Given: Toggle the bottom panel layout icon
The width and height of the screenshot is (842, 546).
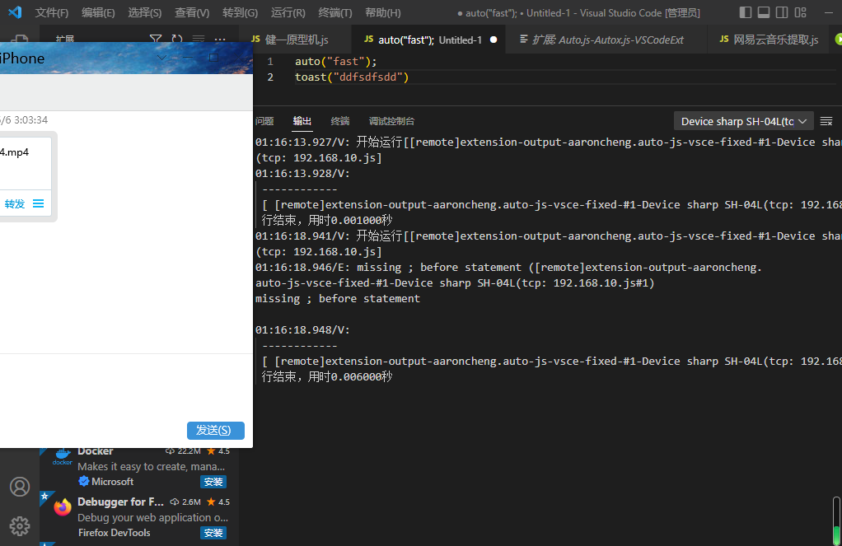Looking at the screenshot, I should click(763, 12).
